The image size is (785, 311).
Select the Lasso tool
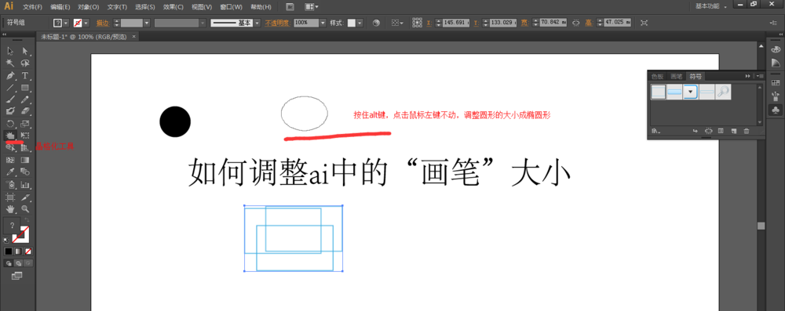point(24,63)
